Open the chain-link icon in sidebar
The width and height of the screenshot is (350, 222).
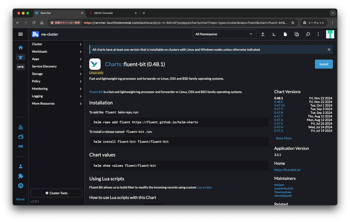tap(21, 146)
